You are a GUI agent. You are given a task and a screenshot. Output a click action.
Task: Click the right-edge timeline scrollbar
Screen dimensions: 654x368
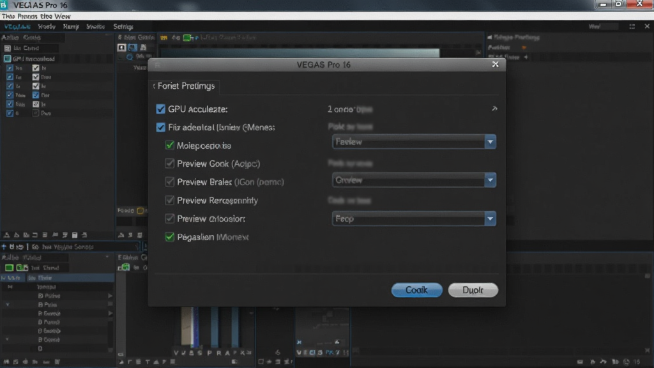[x=648, y=313]
